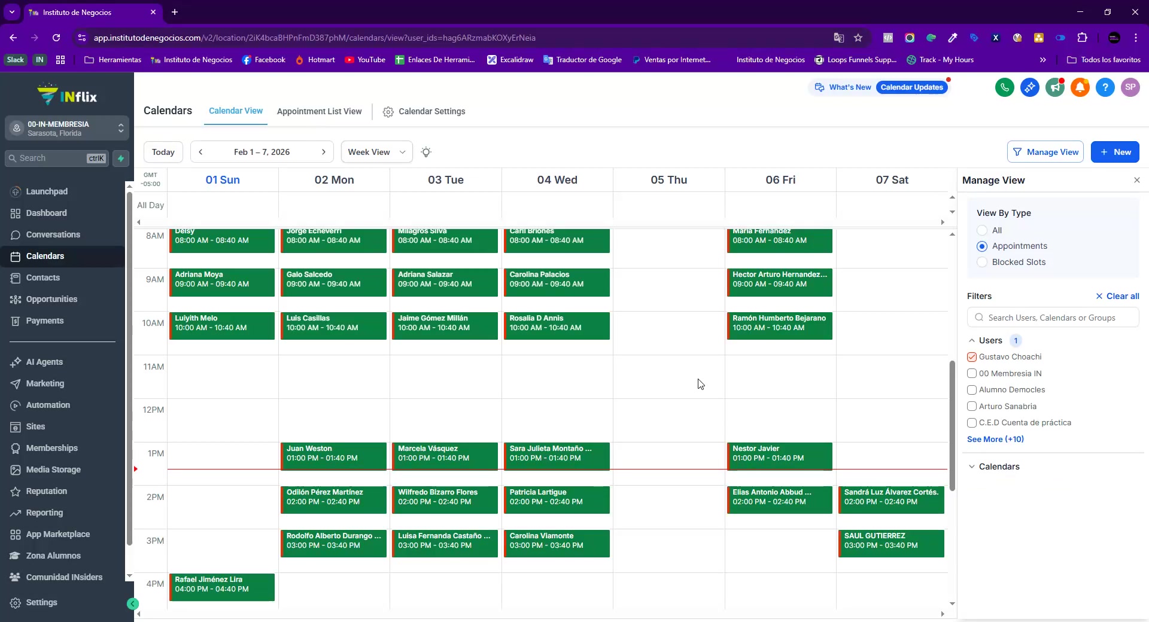Open Settings from the sidebar
This screenshot has width=1149, height=622.
tap(41, 602)
